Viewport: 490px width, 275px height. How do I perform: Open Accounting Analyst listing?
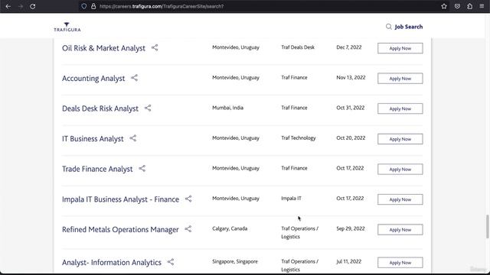pos(93,78)
